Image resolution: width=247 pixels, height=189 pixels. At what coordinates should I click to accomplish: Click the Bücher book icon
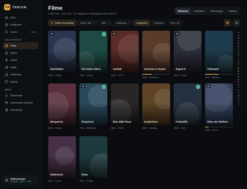[6, 82]
